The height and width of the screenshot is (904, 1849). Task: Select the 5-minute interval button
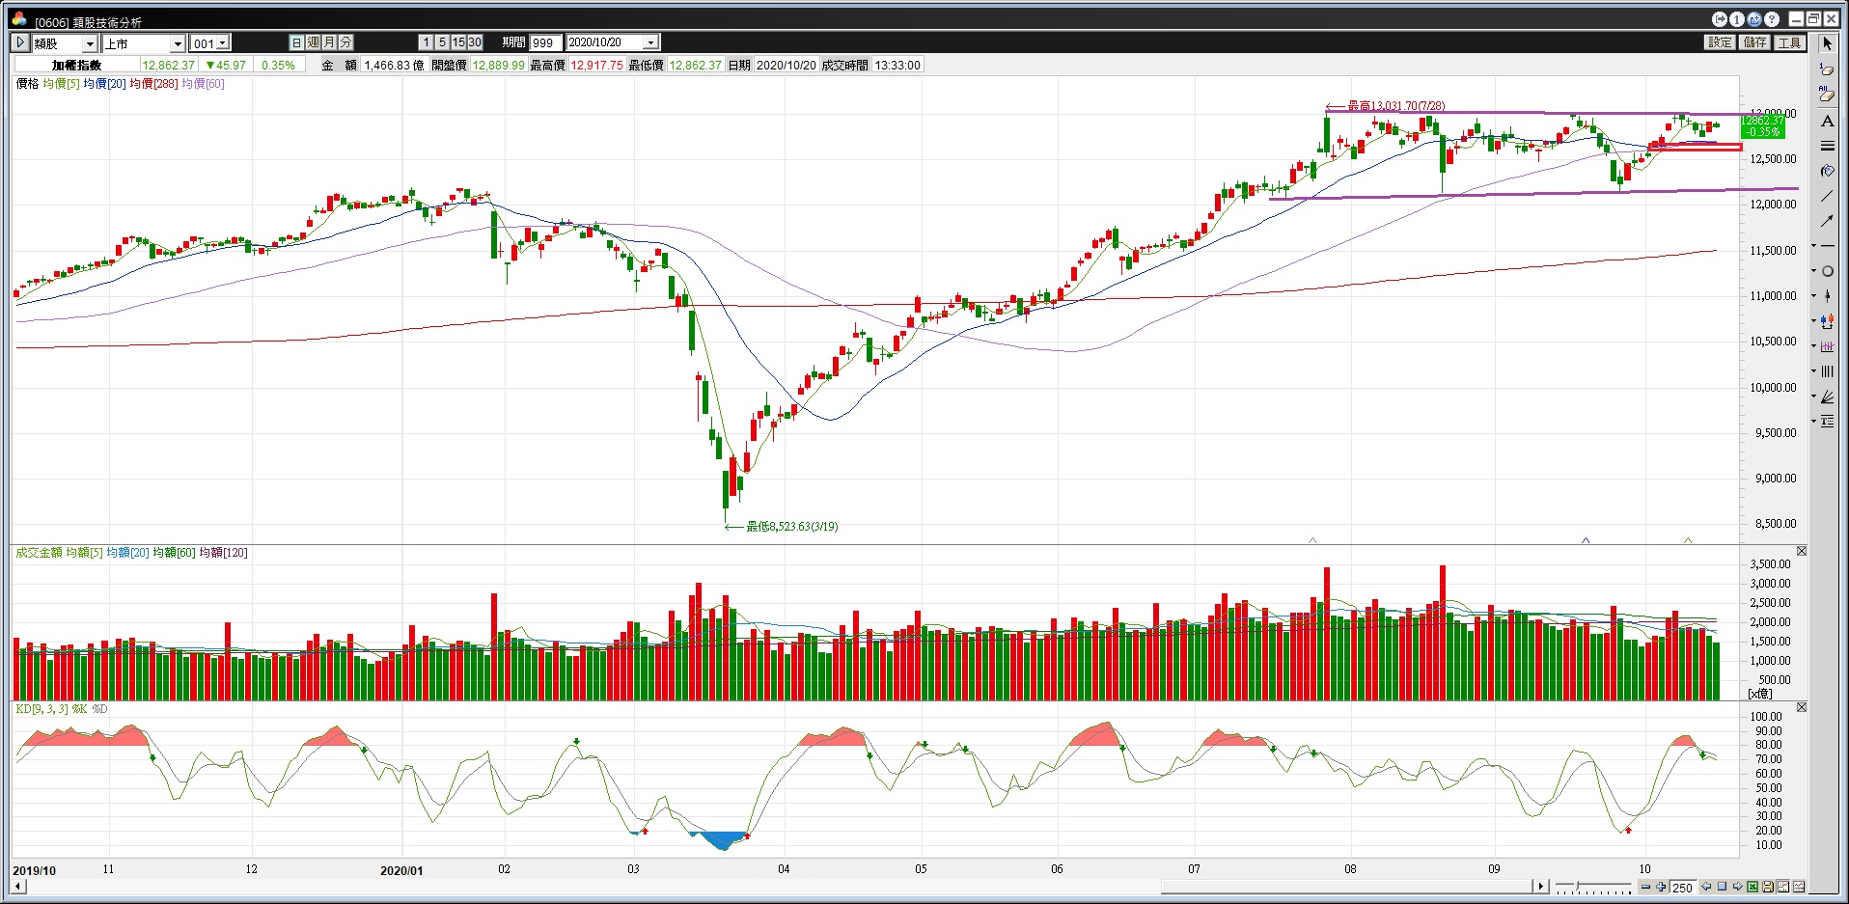click(x=442, y=42)
